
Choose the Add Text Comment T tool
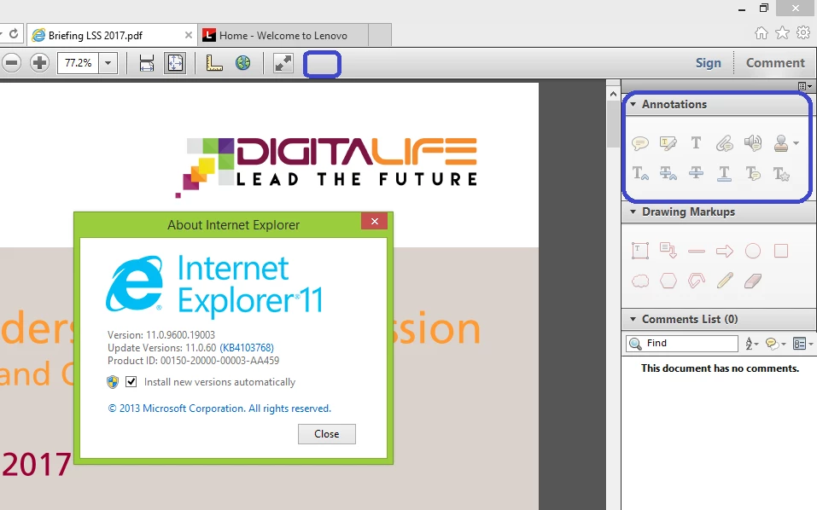point(696,142)
